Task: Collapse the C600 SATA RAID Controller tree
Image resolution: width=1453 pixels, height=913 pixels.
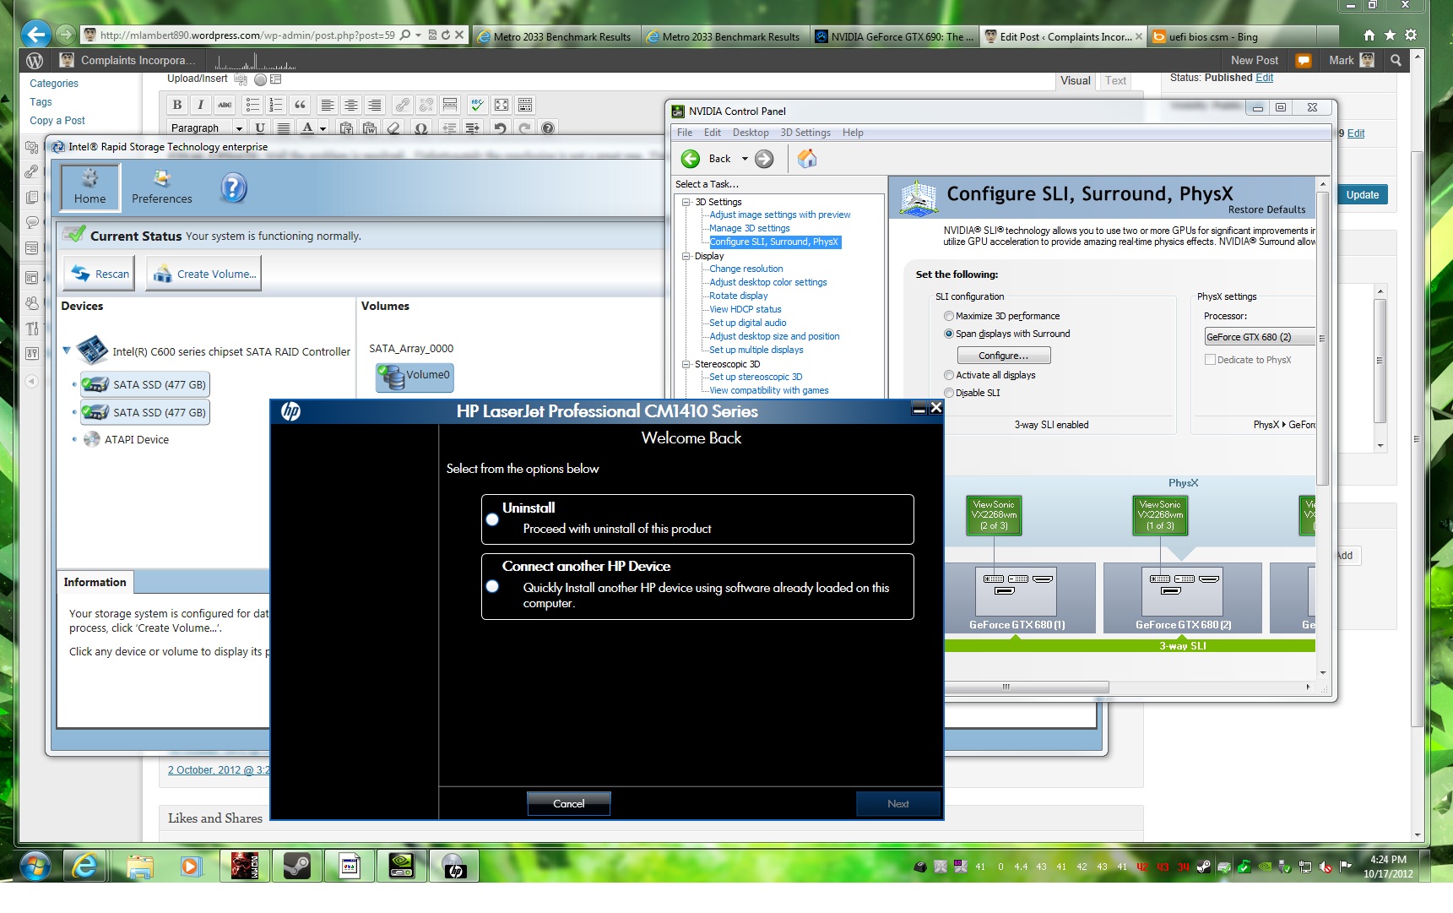Action: point(67,351)
